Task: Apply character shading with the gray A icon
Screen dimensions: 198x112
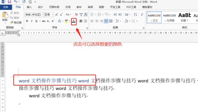Action: coord(81,21)
